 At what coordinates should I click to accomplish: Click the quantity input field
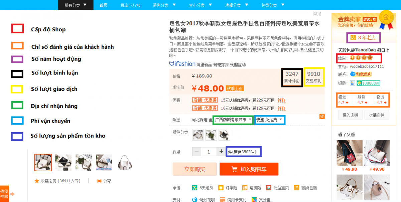(209, 152)
